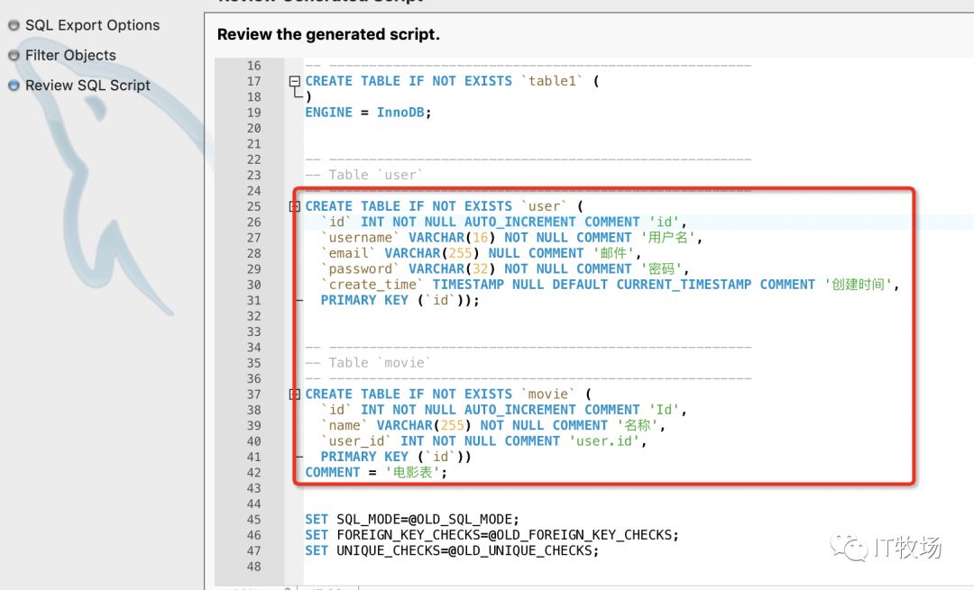The width and height of the screenshot is (974, 590).
Task: Click the blue bullet beside Review SQL Script
Action: click(13, 85)
